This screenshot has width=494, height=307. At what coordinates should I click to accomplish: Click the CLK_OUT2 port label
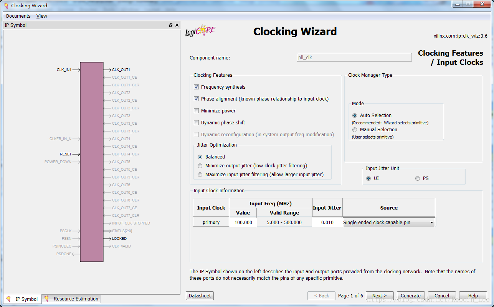121,93
